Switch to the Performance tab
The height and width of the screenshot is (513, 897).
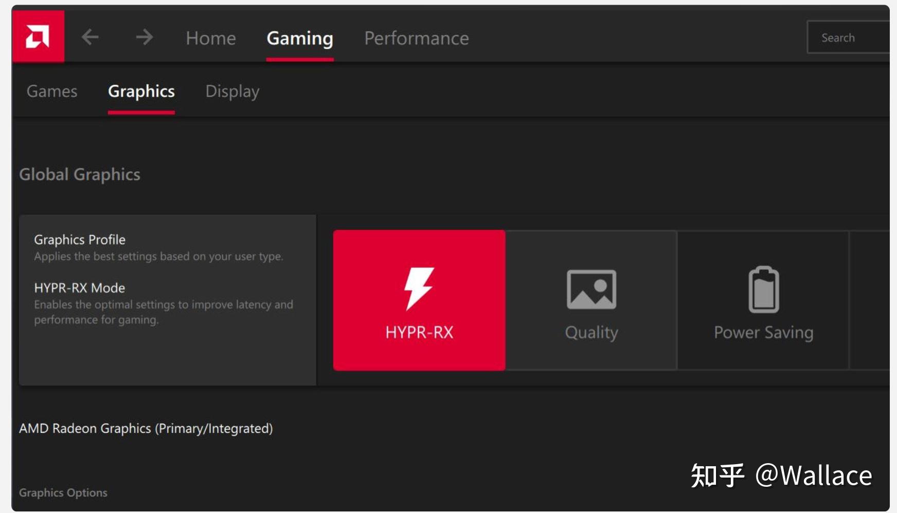pos(417,38)
